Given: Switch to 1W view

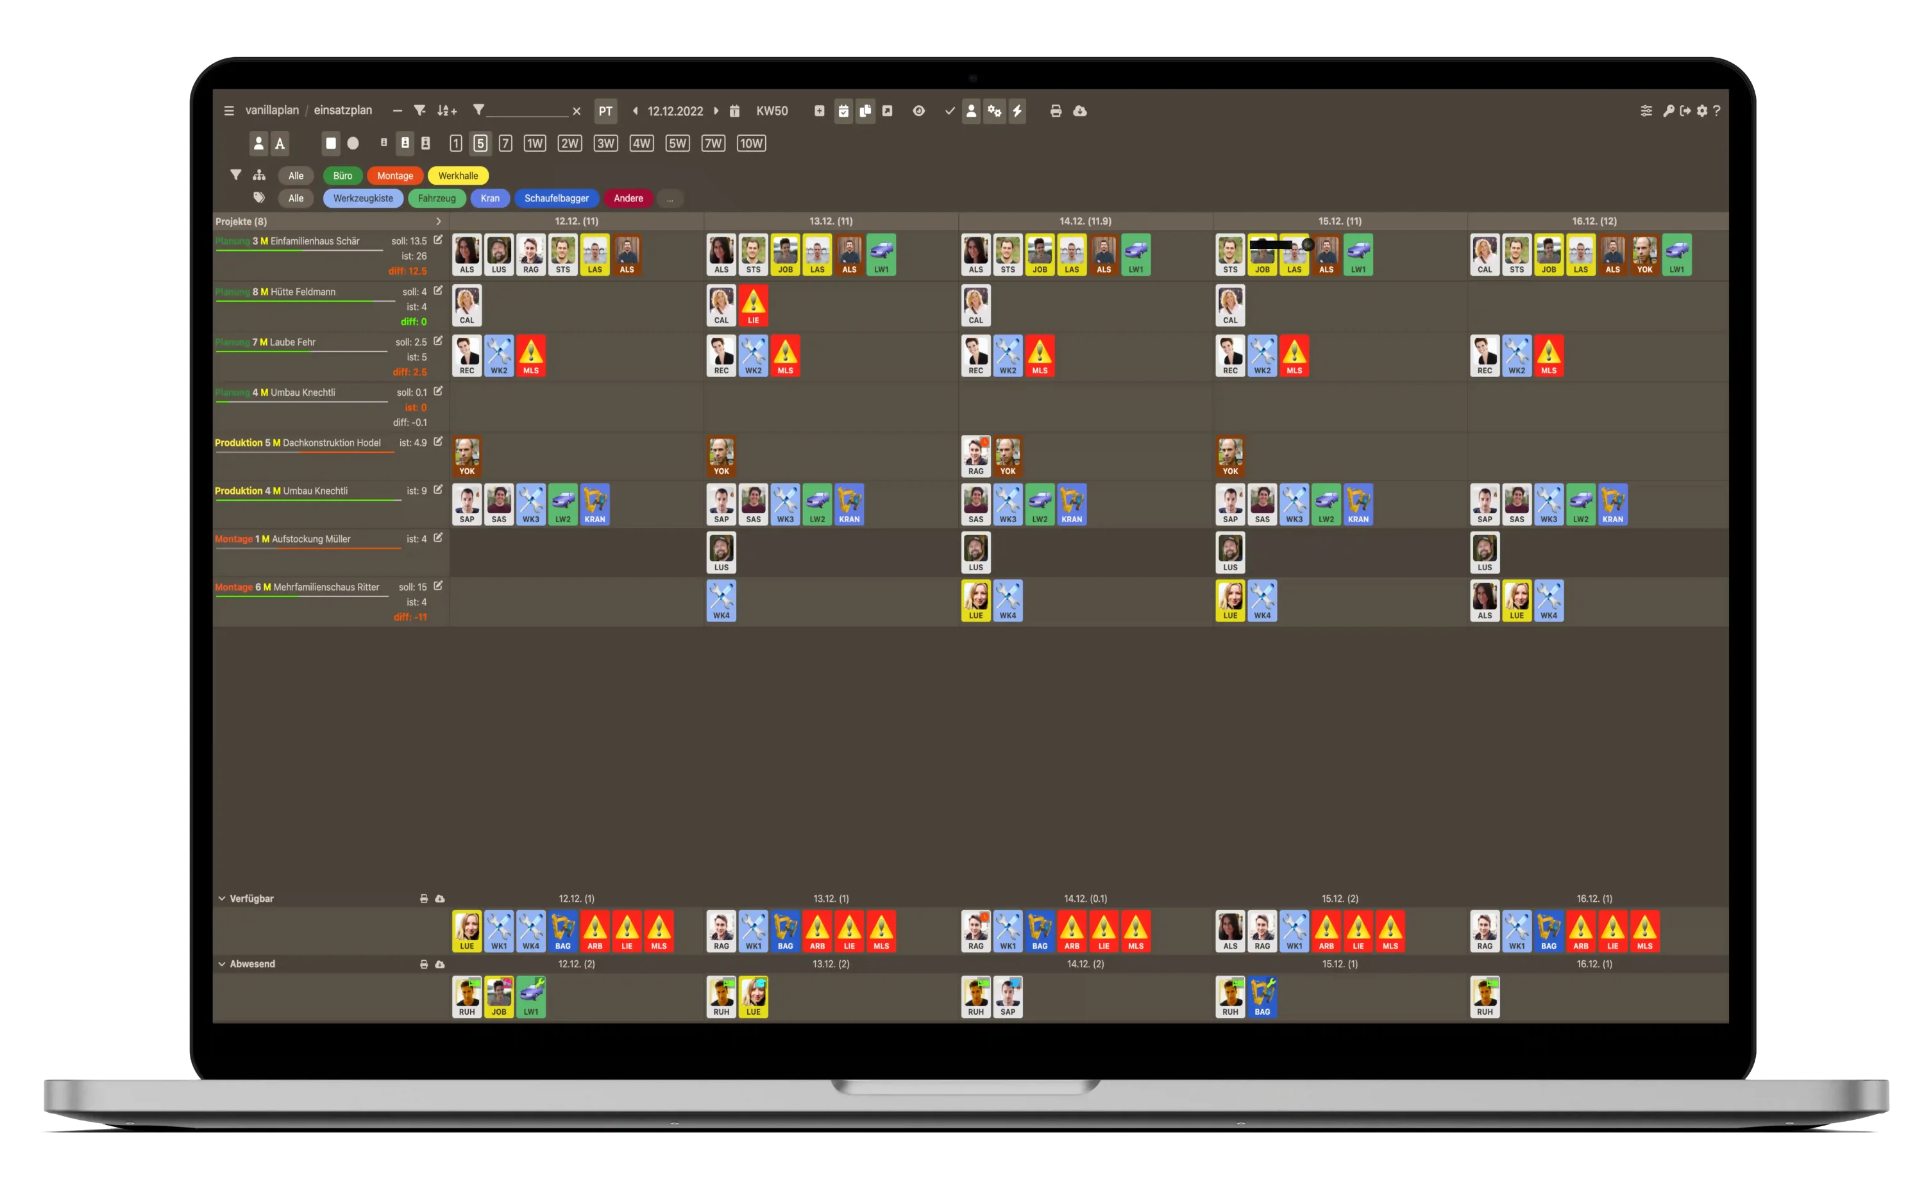Looking at the screenshot, I should (x=535, y=143).
